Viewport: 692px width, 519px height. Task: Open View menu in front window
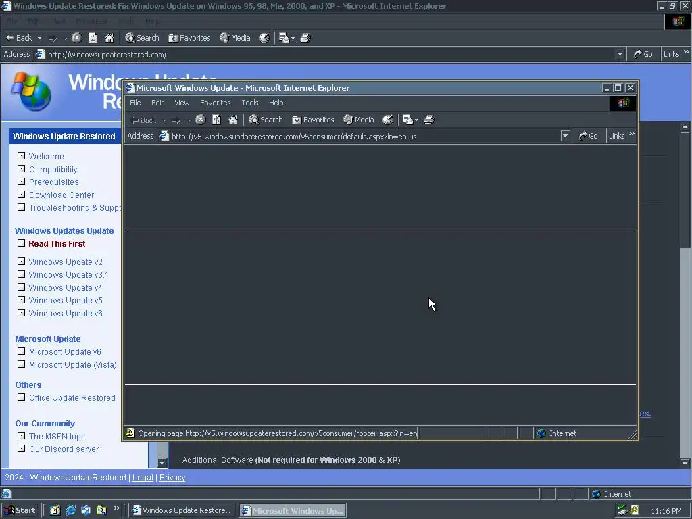tap(182, 103)
